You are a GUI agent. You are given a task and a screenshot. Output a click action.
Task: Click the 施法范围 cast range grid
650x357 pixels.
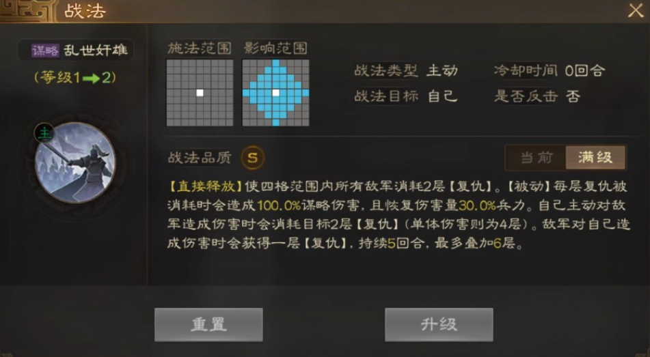[x=200, y=93]
